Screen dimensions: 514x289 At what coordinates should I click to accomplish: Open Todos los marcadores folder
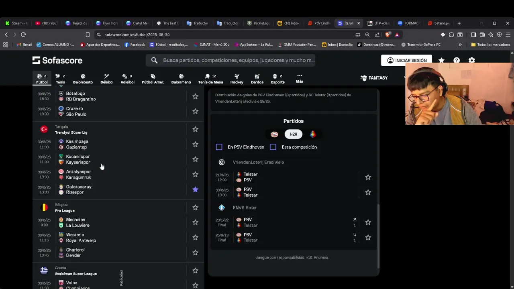point(490,45)
